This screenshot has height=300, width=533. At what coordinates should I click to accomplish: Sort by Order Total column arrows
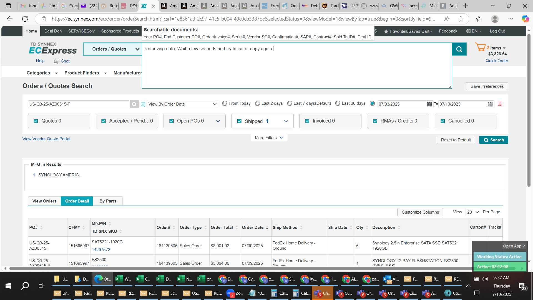point(237,227)
